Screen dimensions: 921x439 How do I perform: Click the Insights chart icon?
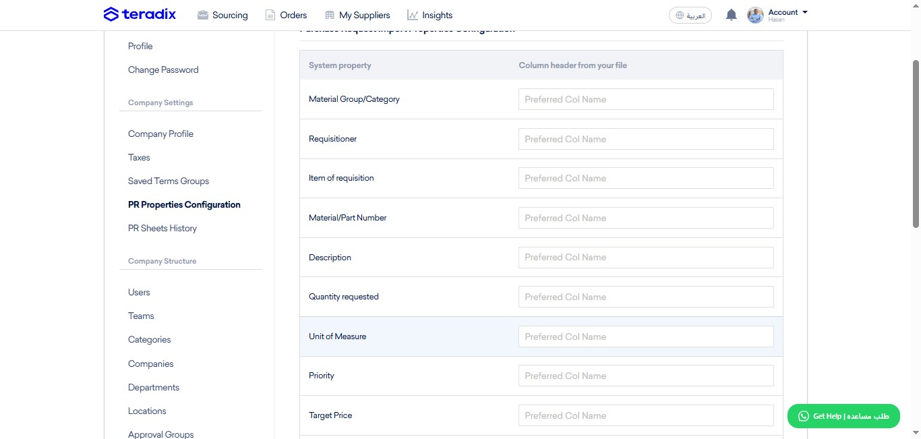(413, 15)
